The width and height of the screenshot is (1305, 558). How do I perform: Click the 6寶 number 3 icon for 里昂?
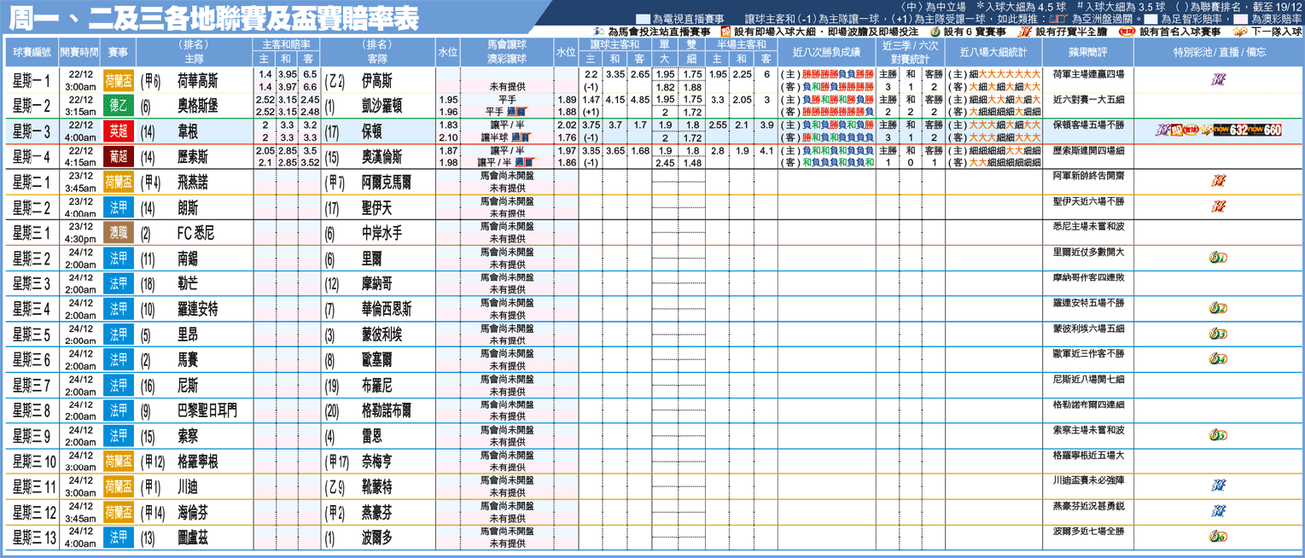tap(1218, 334)
